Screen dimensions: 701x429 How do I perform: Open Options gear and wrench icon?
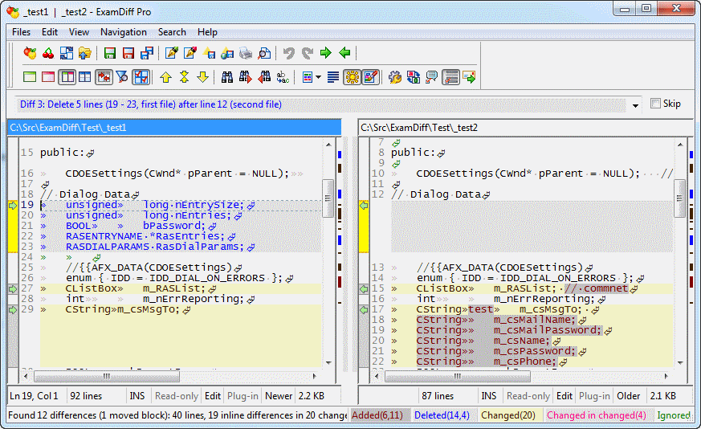pyautogui.click(x=395, y=77)
